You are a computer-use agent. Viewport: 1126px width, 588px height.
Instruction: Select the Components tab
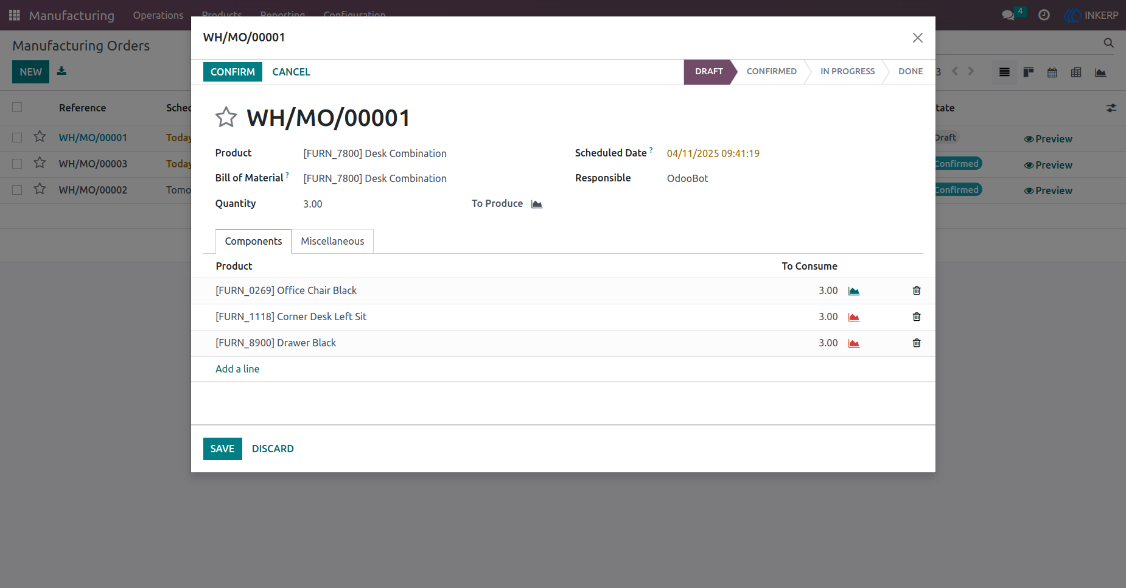(253, 241)
